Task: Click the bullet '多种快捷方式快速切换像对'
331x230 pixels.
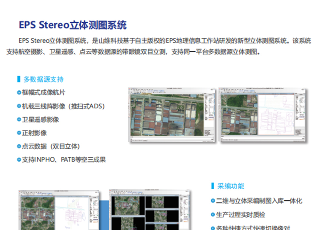Action: (253, 228)
